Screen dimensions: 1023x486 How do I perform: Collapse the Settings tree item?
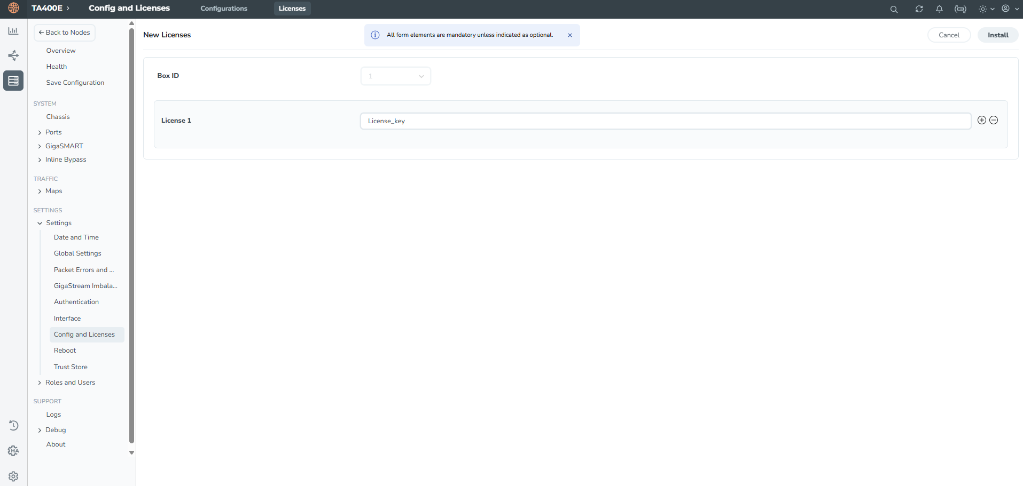click(x=40, y=223)
